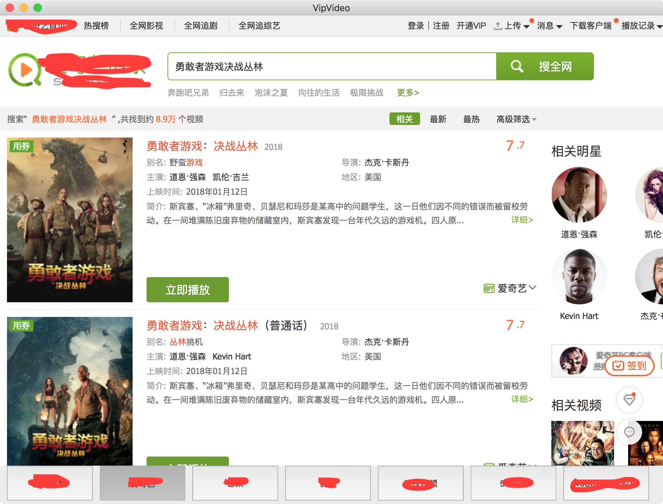Viewport: 663px width, 504px height.
Task: Open 道恩·强森 star avatar
Action: pos(579,195)
